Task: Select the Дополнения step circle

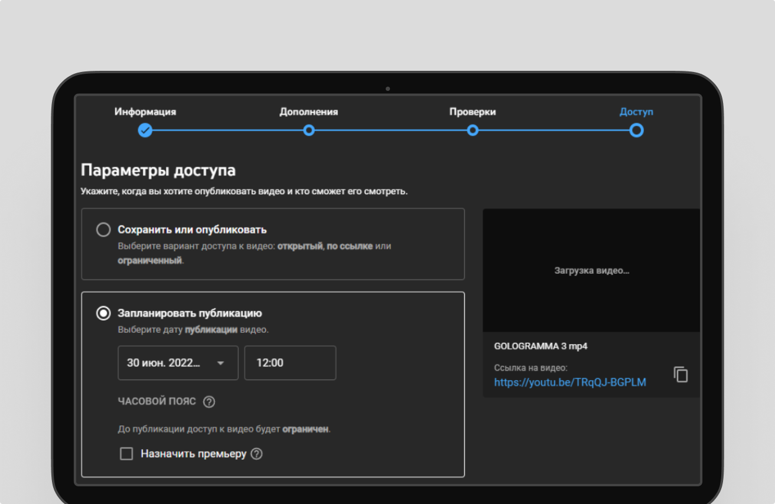Action: pos(309,130)
